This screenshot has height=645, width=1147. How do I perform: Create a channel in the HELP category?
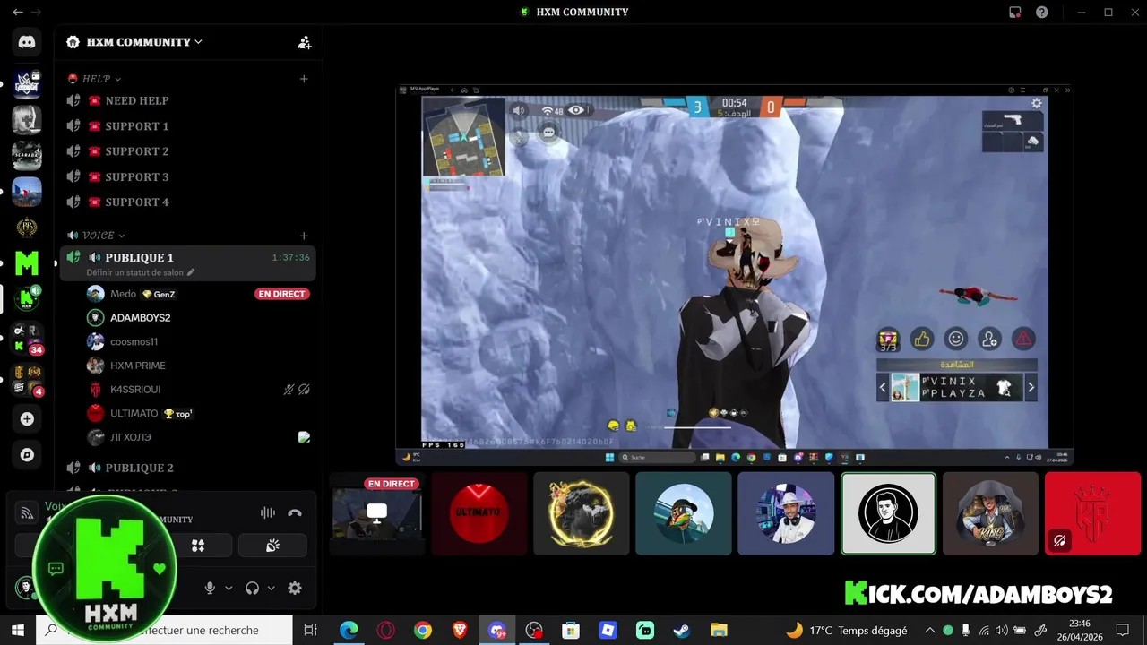pos(304,79)
